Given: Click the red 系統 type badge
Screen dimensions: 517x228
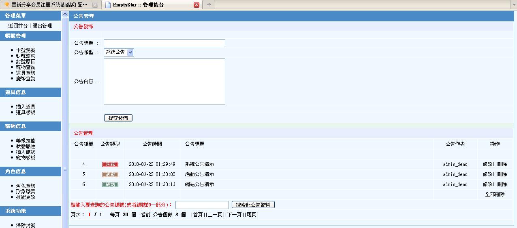Looking at the screenshot, I should click(x=110, y=165).
